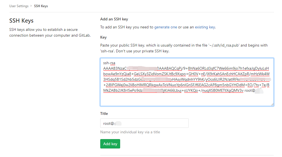This screenshot has width=282, height=157.
Task: Click 'To add an SSH key you need to' text
Action: 127,27
